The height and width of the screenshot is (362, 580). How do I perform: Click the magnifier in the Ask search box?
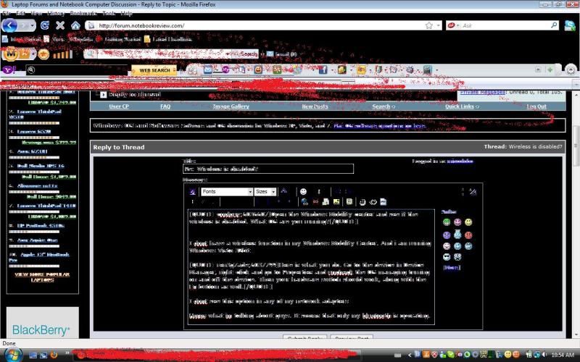(554, 25)
